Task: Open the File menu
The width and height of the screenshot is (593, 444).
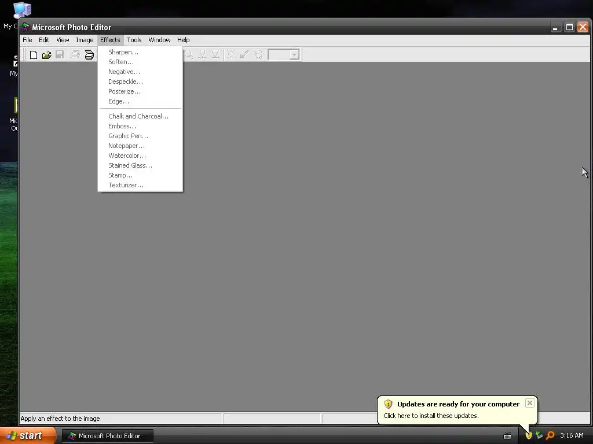Action: tap(27, 40)
